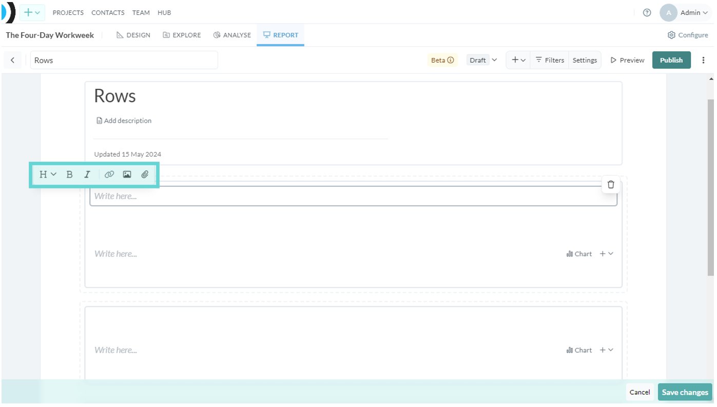This screenshot has width=717, height=407.
Task: Click 'Write here...' in the second row block
Action: click(115, 350)
